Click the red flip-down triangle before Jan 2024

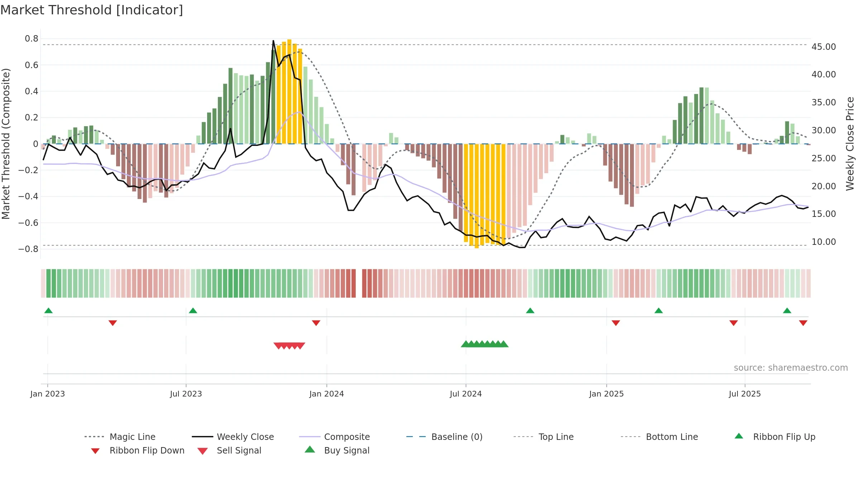(316, 323)
